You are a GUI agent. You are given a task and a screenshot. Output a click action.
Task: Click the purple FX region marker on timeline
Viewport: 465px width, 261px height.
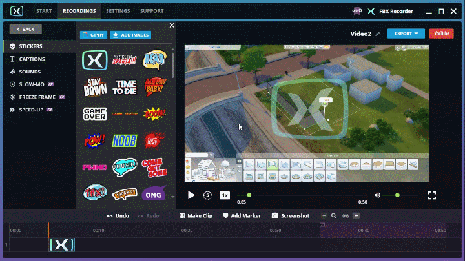click(322, 225)
